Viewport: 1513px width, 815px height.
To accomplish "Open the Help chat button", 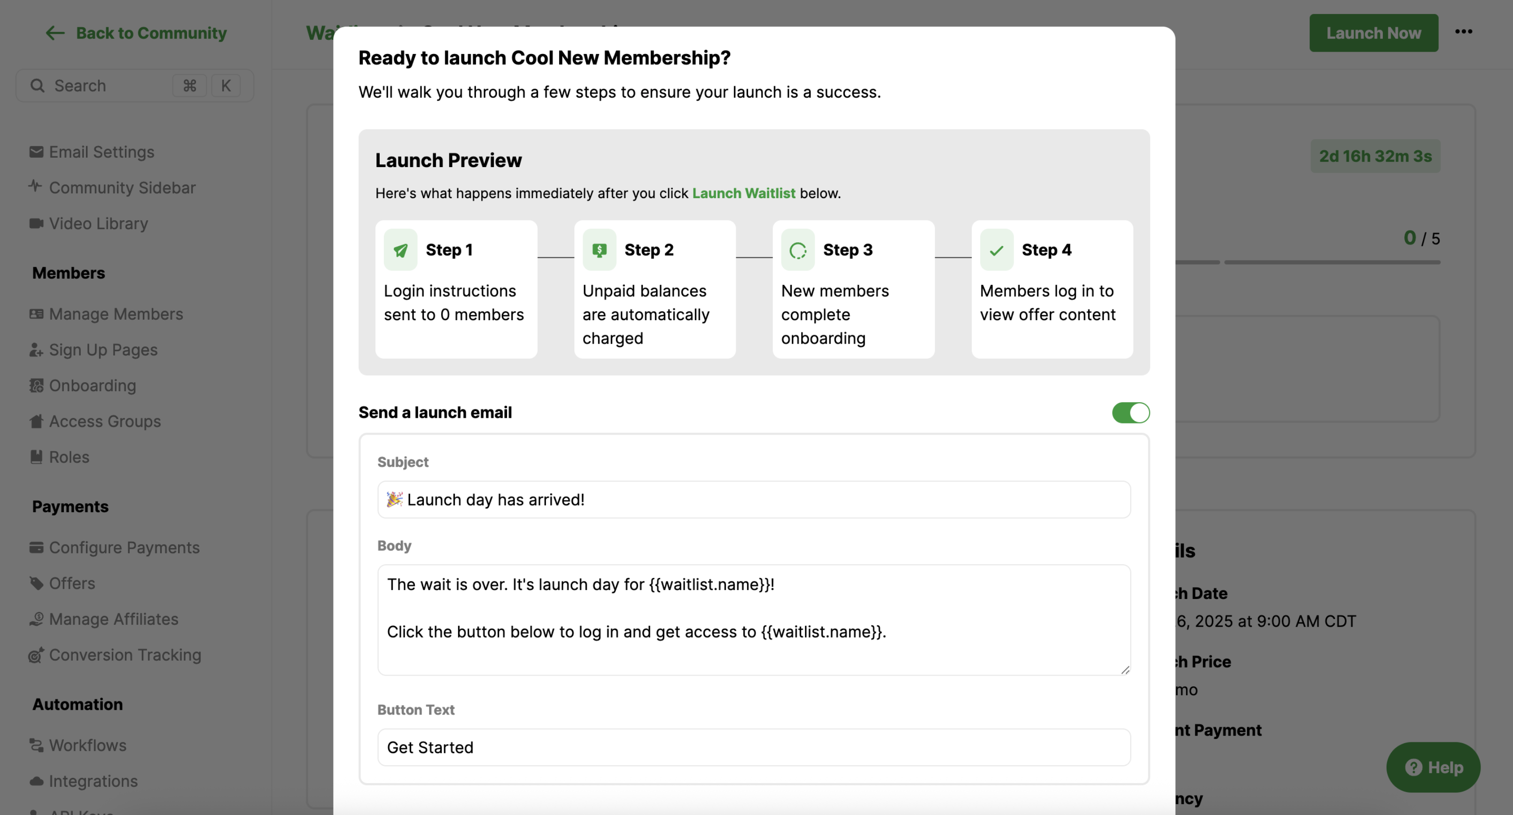I will point(1433,767).
